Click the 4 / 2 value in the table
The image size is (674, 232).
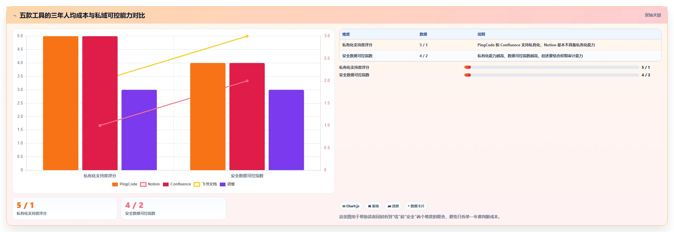[424, 56]
